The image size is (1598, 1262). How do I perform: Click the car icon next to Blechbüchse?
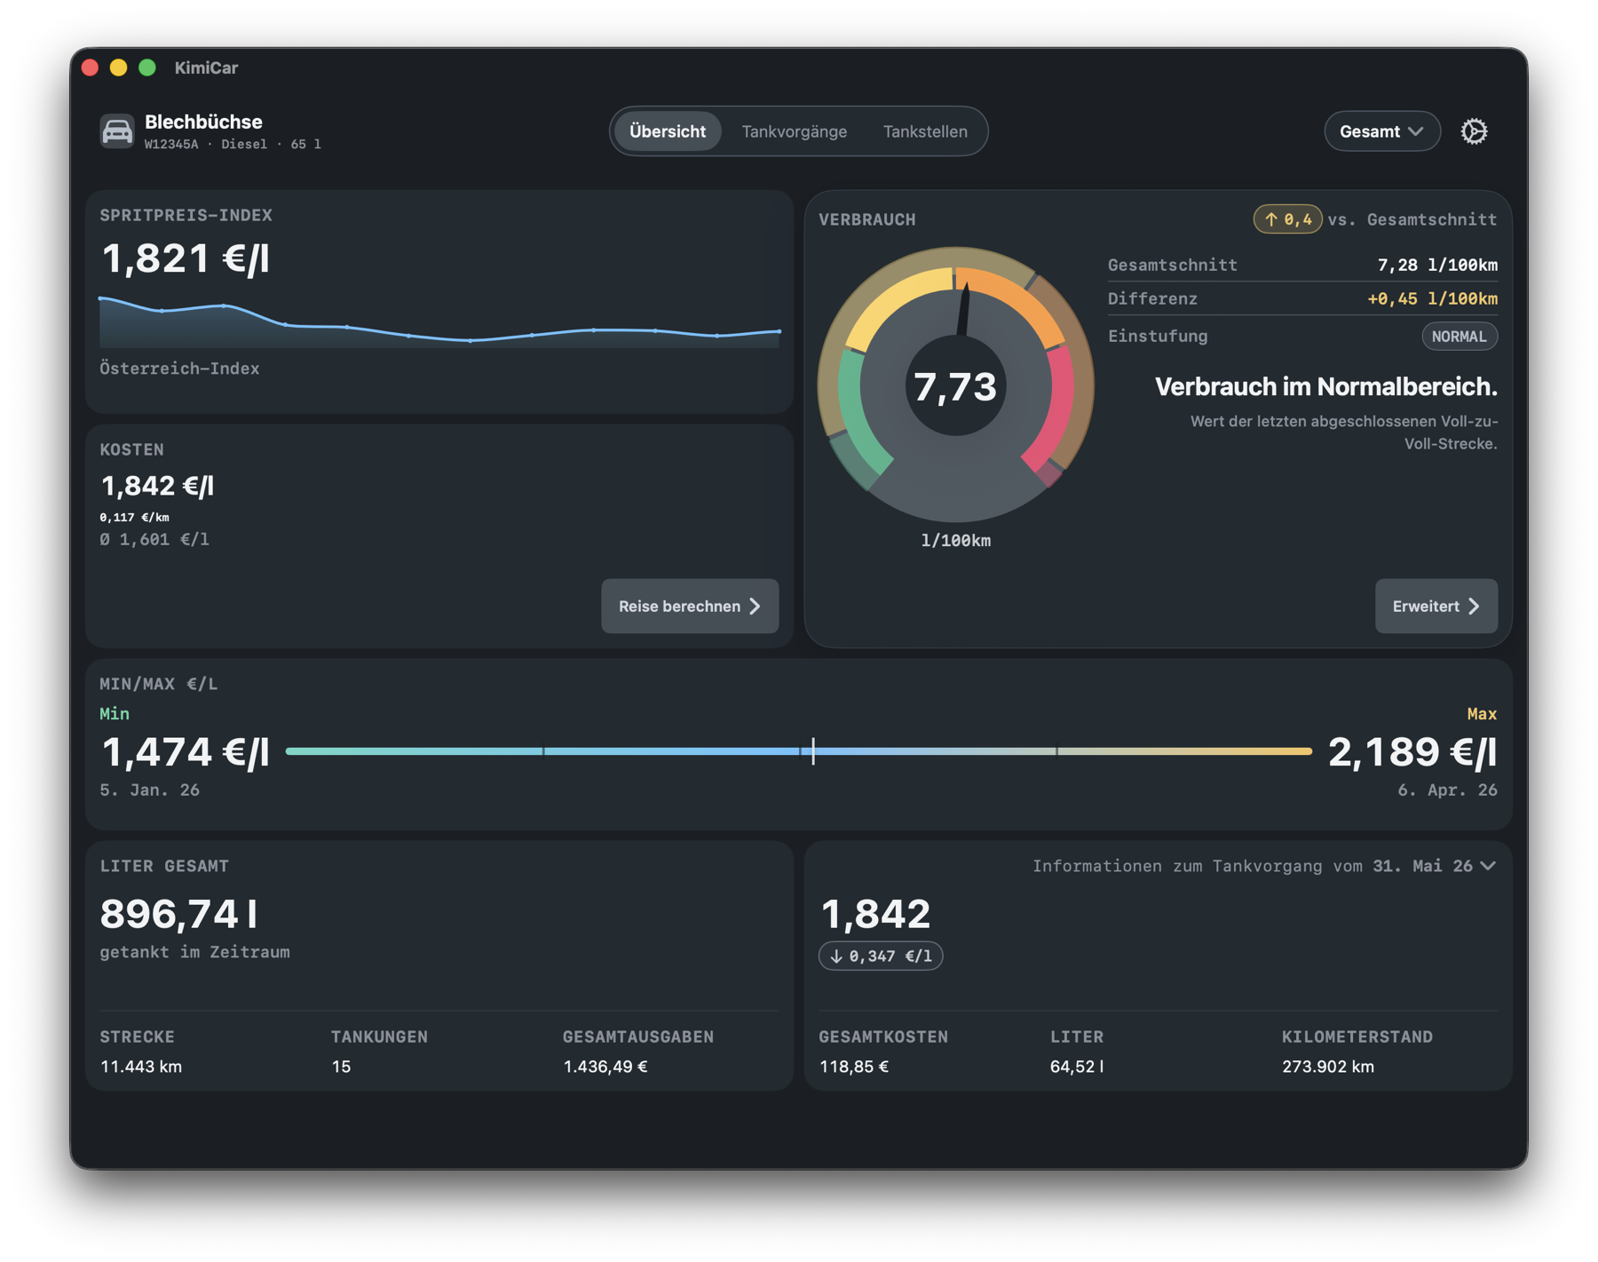pos(116,131)
